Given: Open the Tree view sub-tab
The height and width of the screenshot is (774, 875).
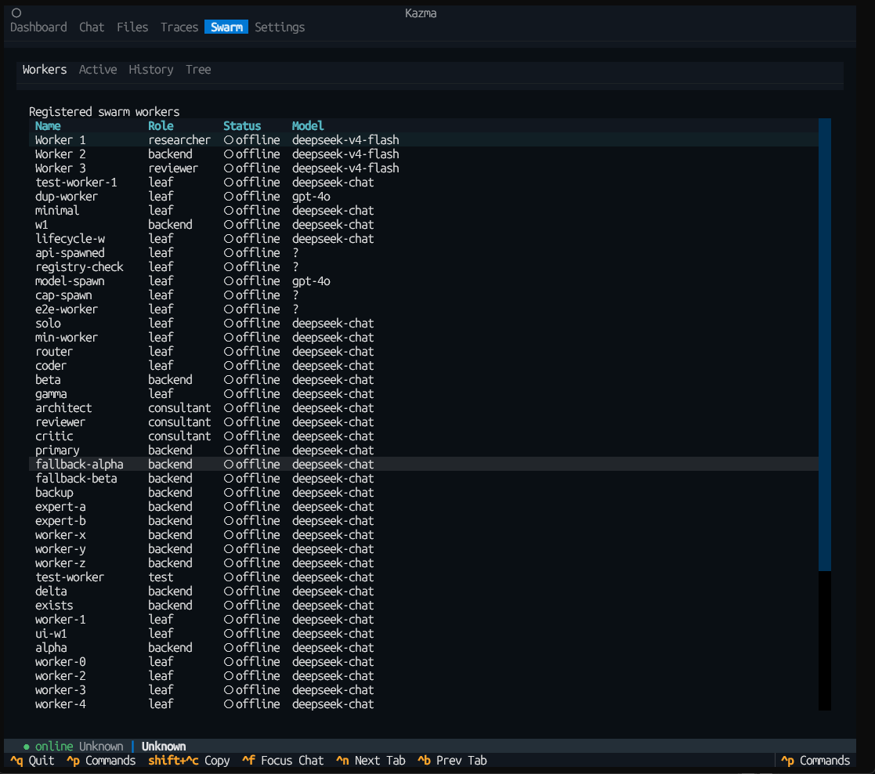Looking at the screenshot, I should coord(198,70).
